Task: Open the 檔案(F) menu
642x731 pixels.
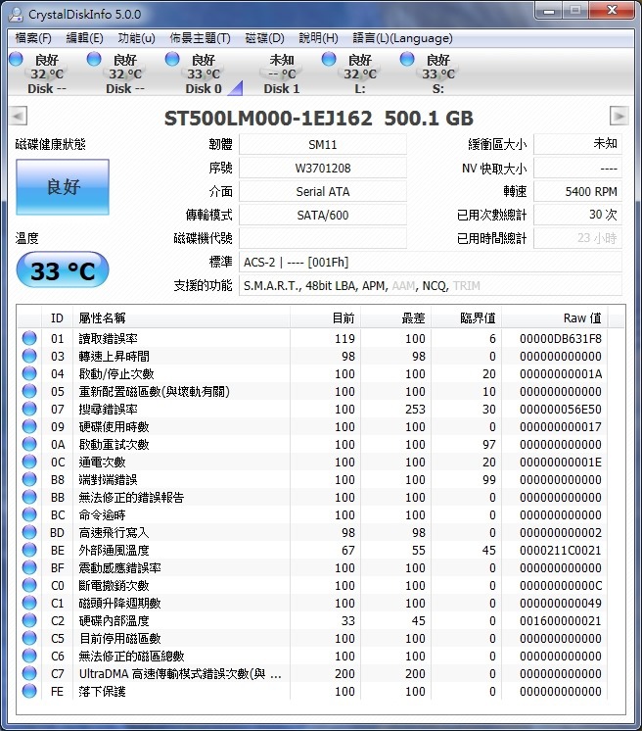Action: click(x=33, y=38)
